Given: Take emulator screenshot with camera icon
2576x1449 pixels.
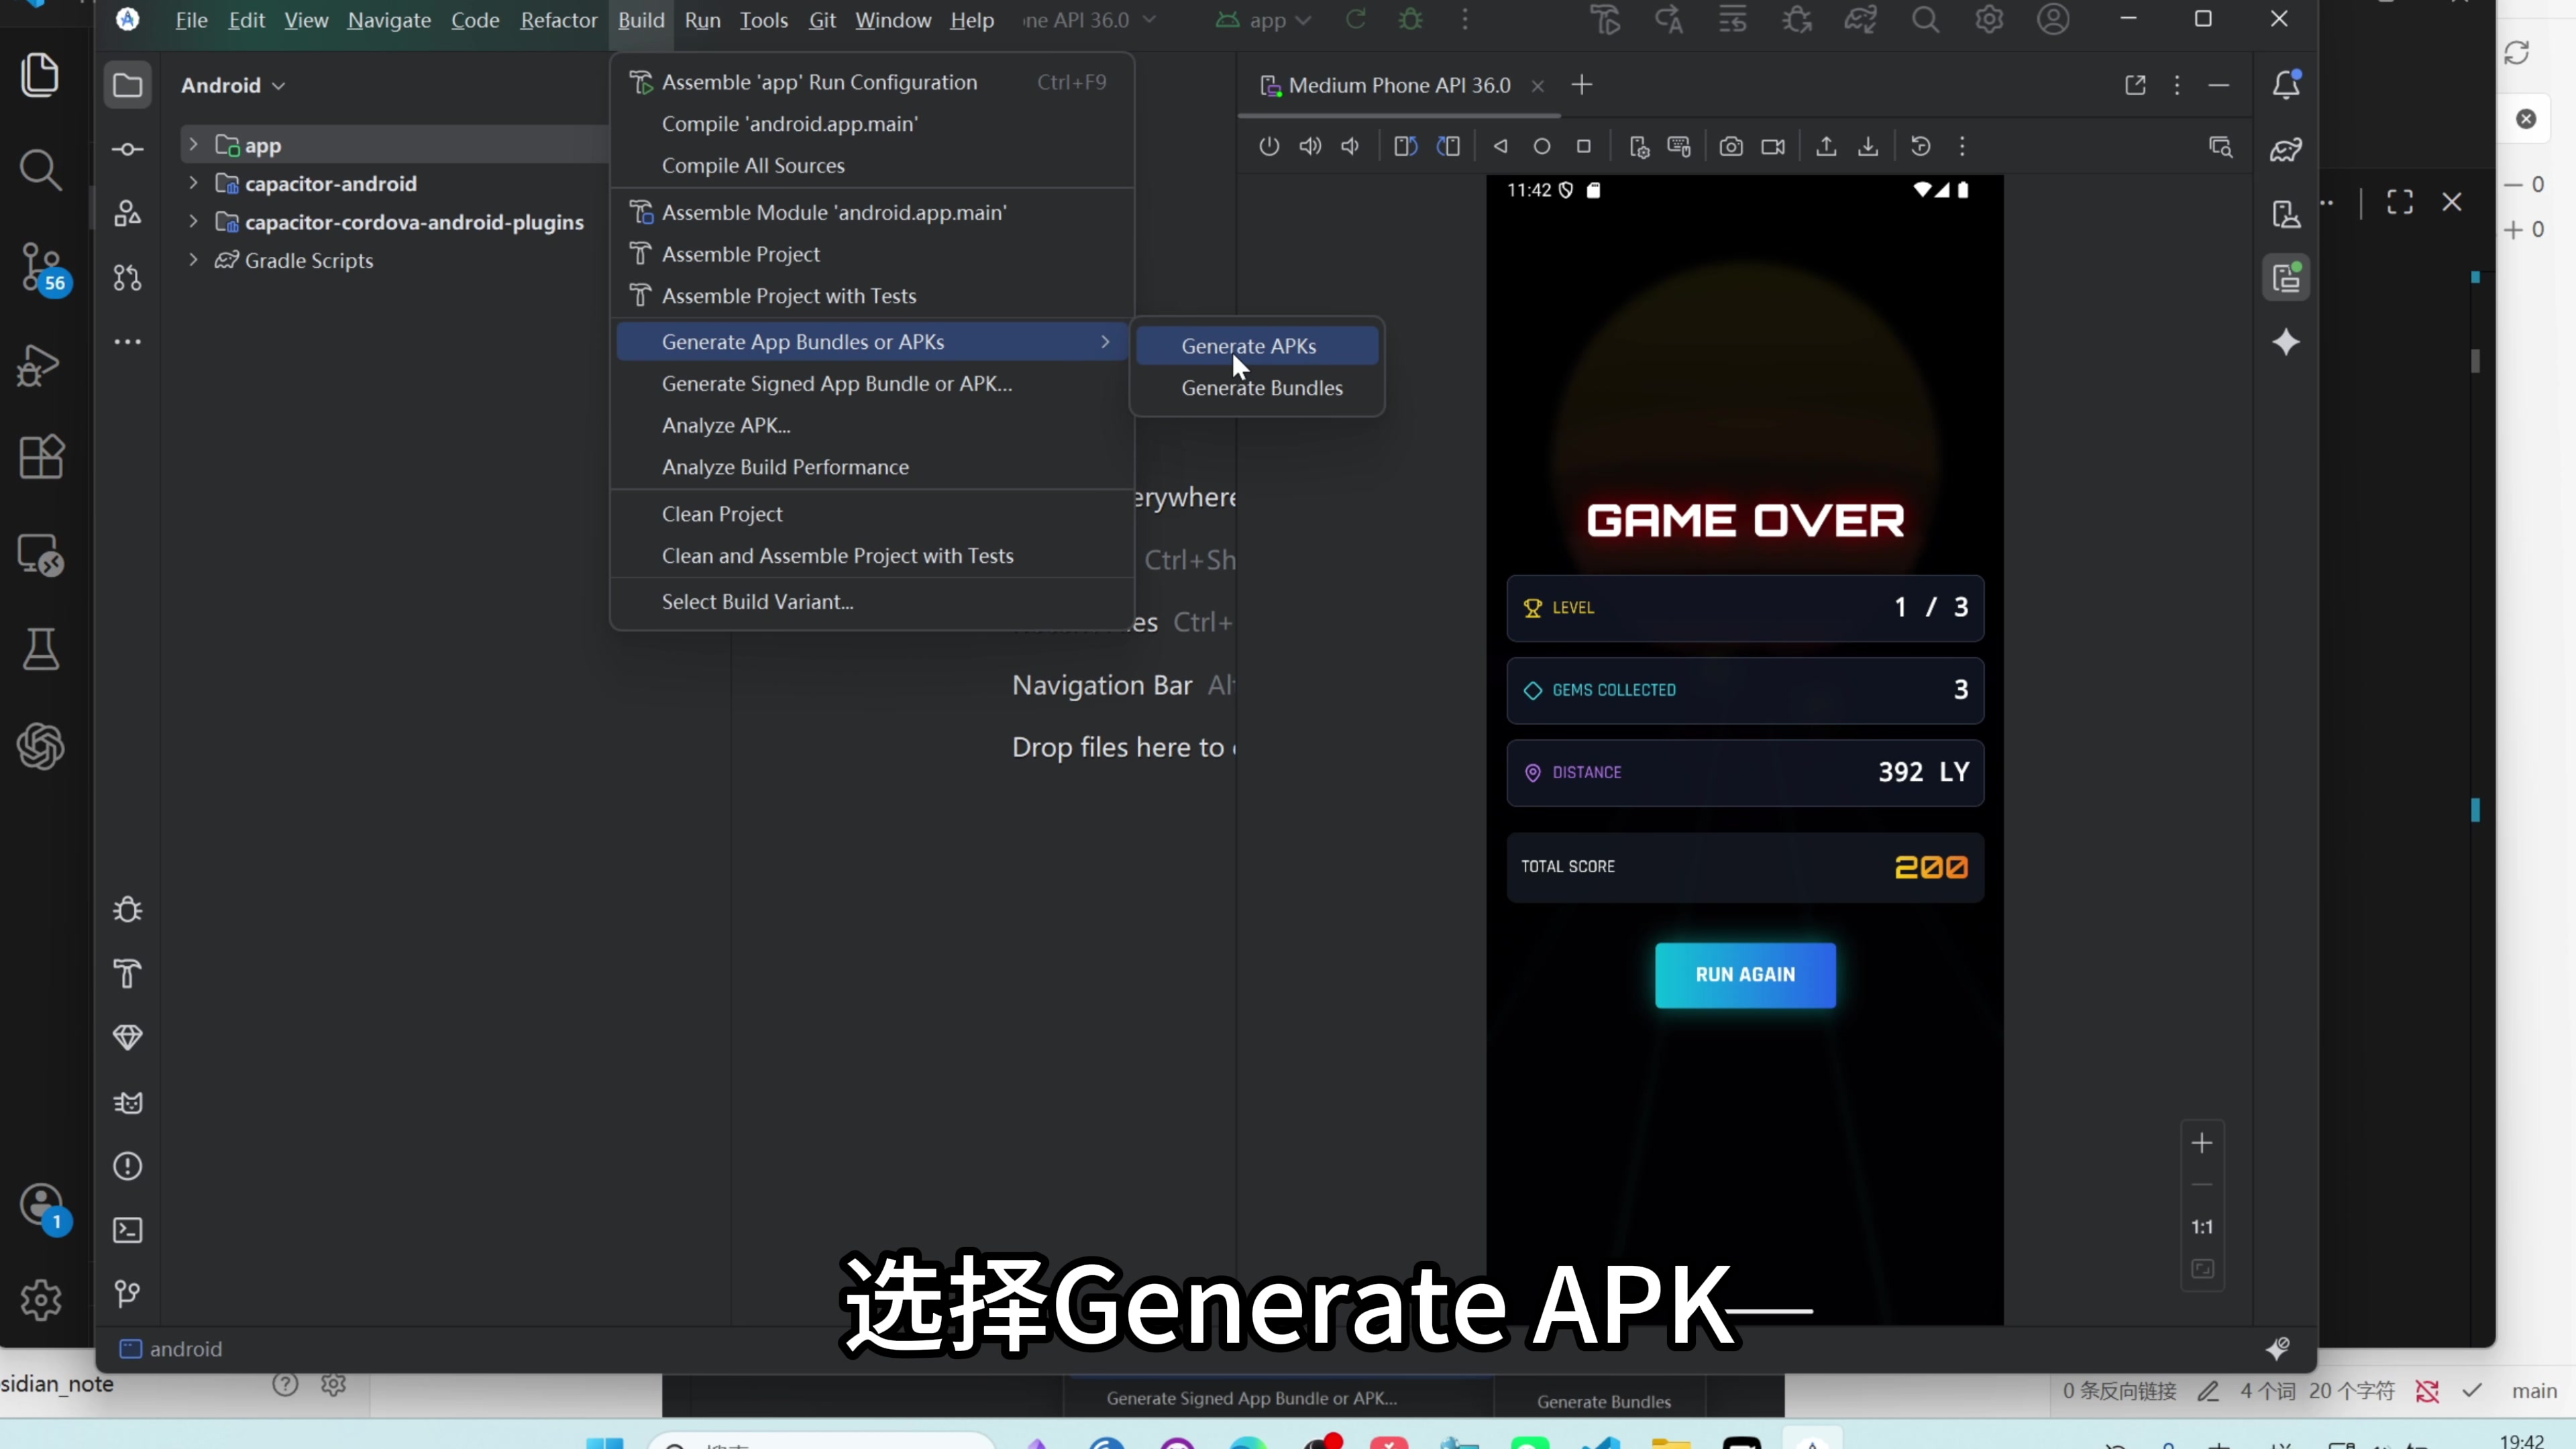Looking at the screenshot, I should click(1731, 147).
